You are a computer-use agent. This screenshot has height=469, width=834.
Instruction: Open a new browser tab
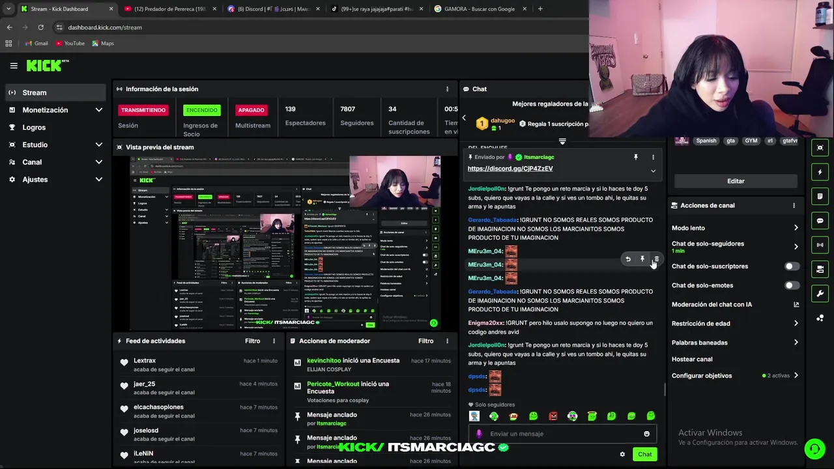tap(540, 9)
